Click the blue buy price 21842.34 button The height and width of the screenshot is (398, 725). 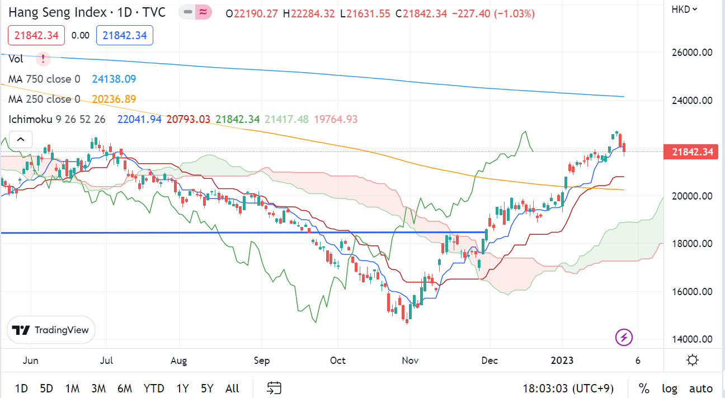tap(125, 35)
